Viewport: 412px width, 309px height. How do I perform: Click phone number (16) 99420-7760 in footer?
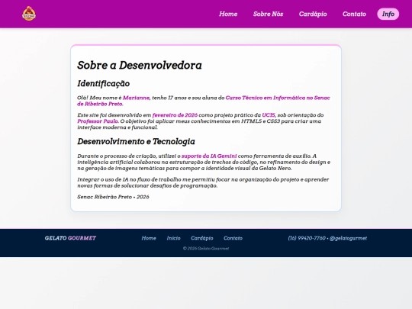307,238
